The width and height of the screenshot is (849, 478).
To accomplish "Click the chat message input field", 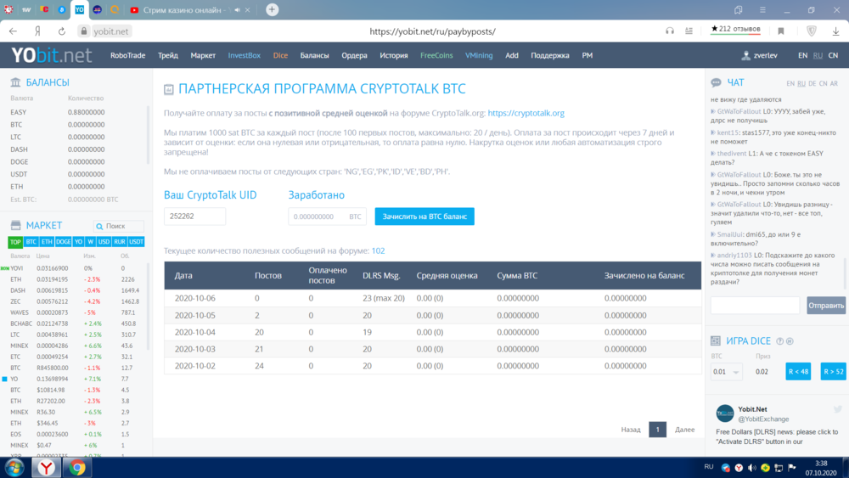I will pyautogui.click(x=755, y=306).
